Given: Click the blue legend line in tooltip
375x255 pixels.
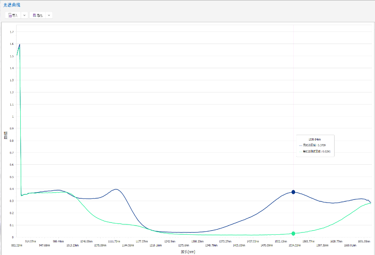Looking at the screenshot, I should (x=300, y=145).
